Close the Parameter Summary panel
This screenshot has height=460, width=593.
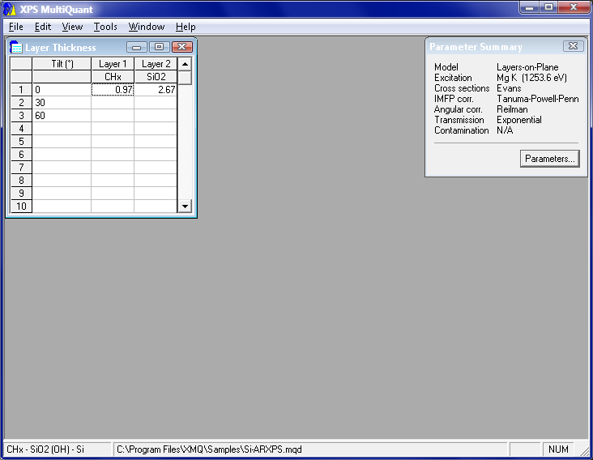[x=573, y=46]
